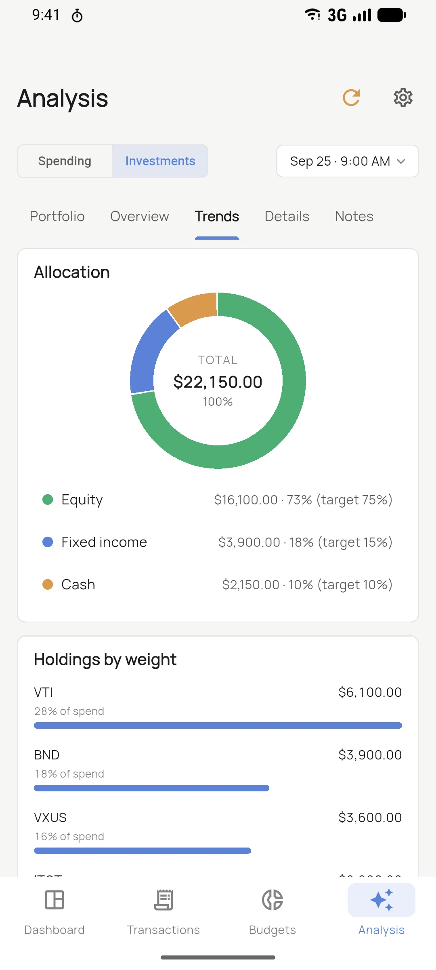Select the Investments segment
The image size is (436, 970).
click(x=160, y=161)
